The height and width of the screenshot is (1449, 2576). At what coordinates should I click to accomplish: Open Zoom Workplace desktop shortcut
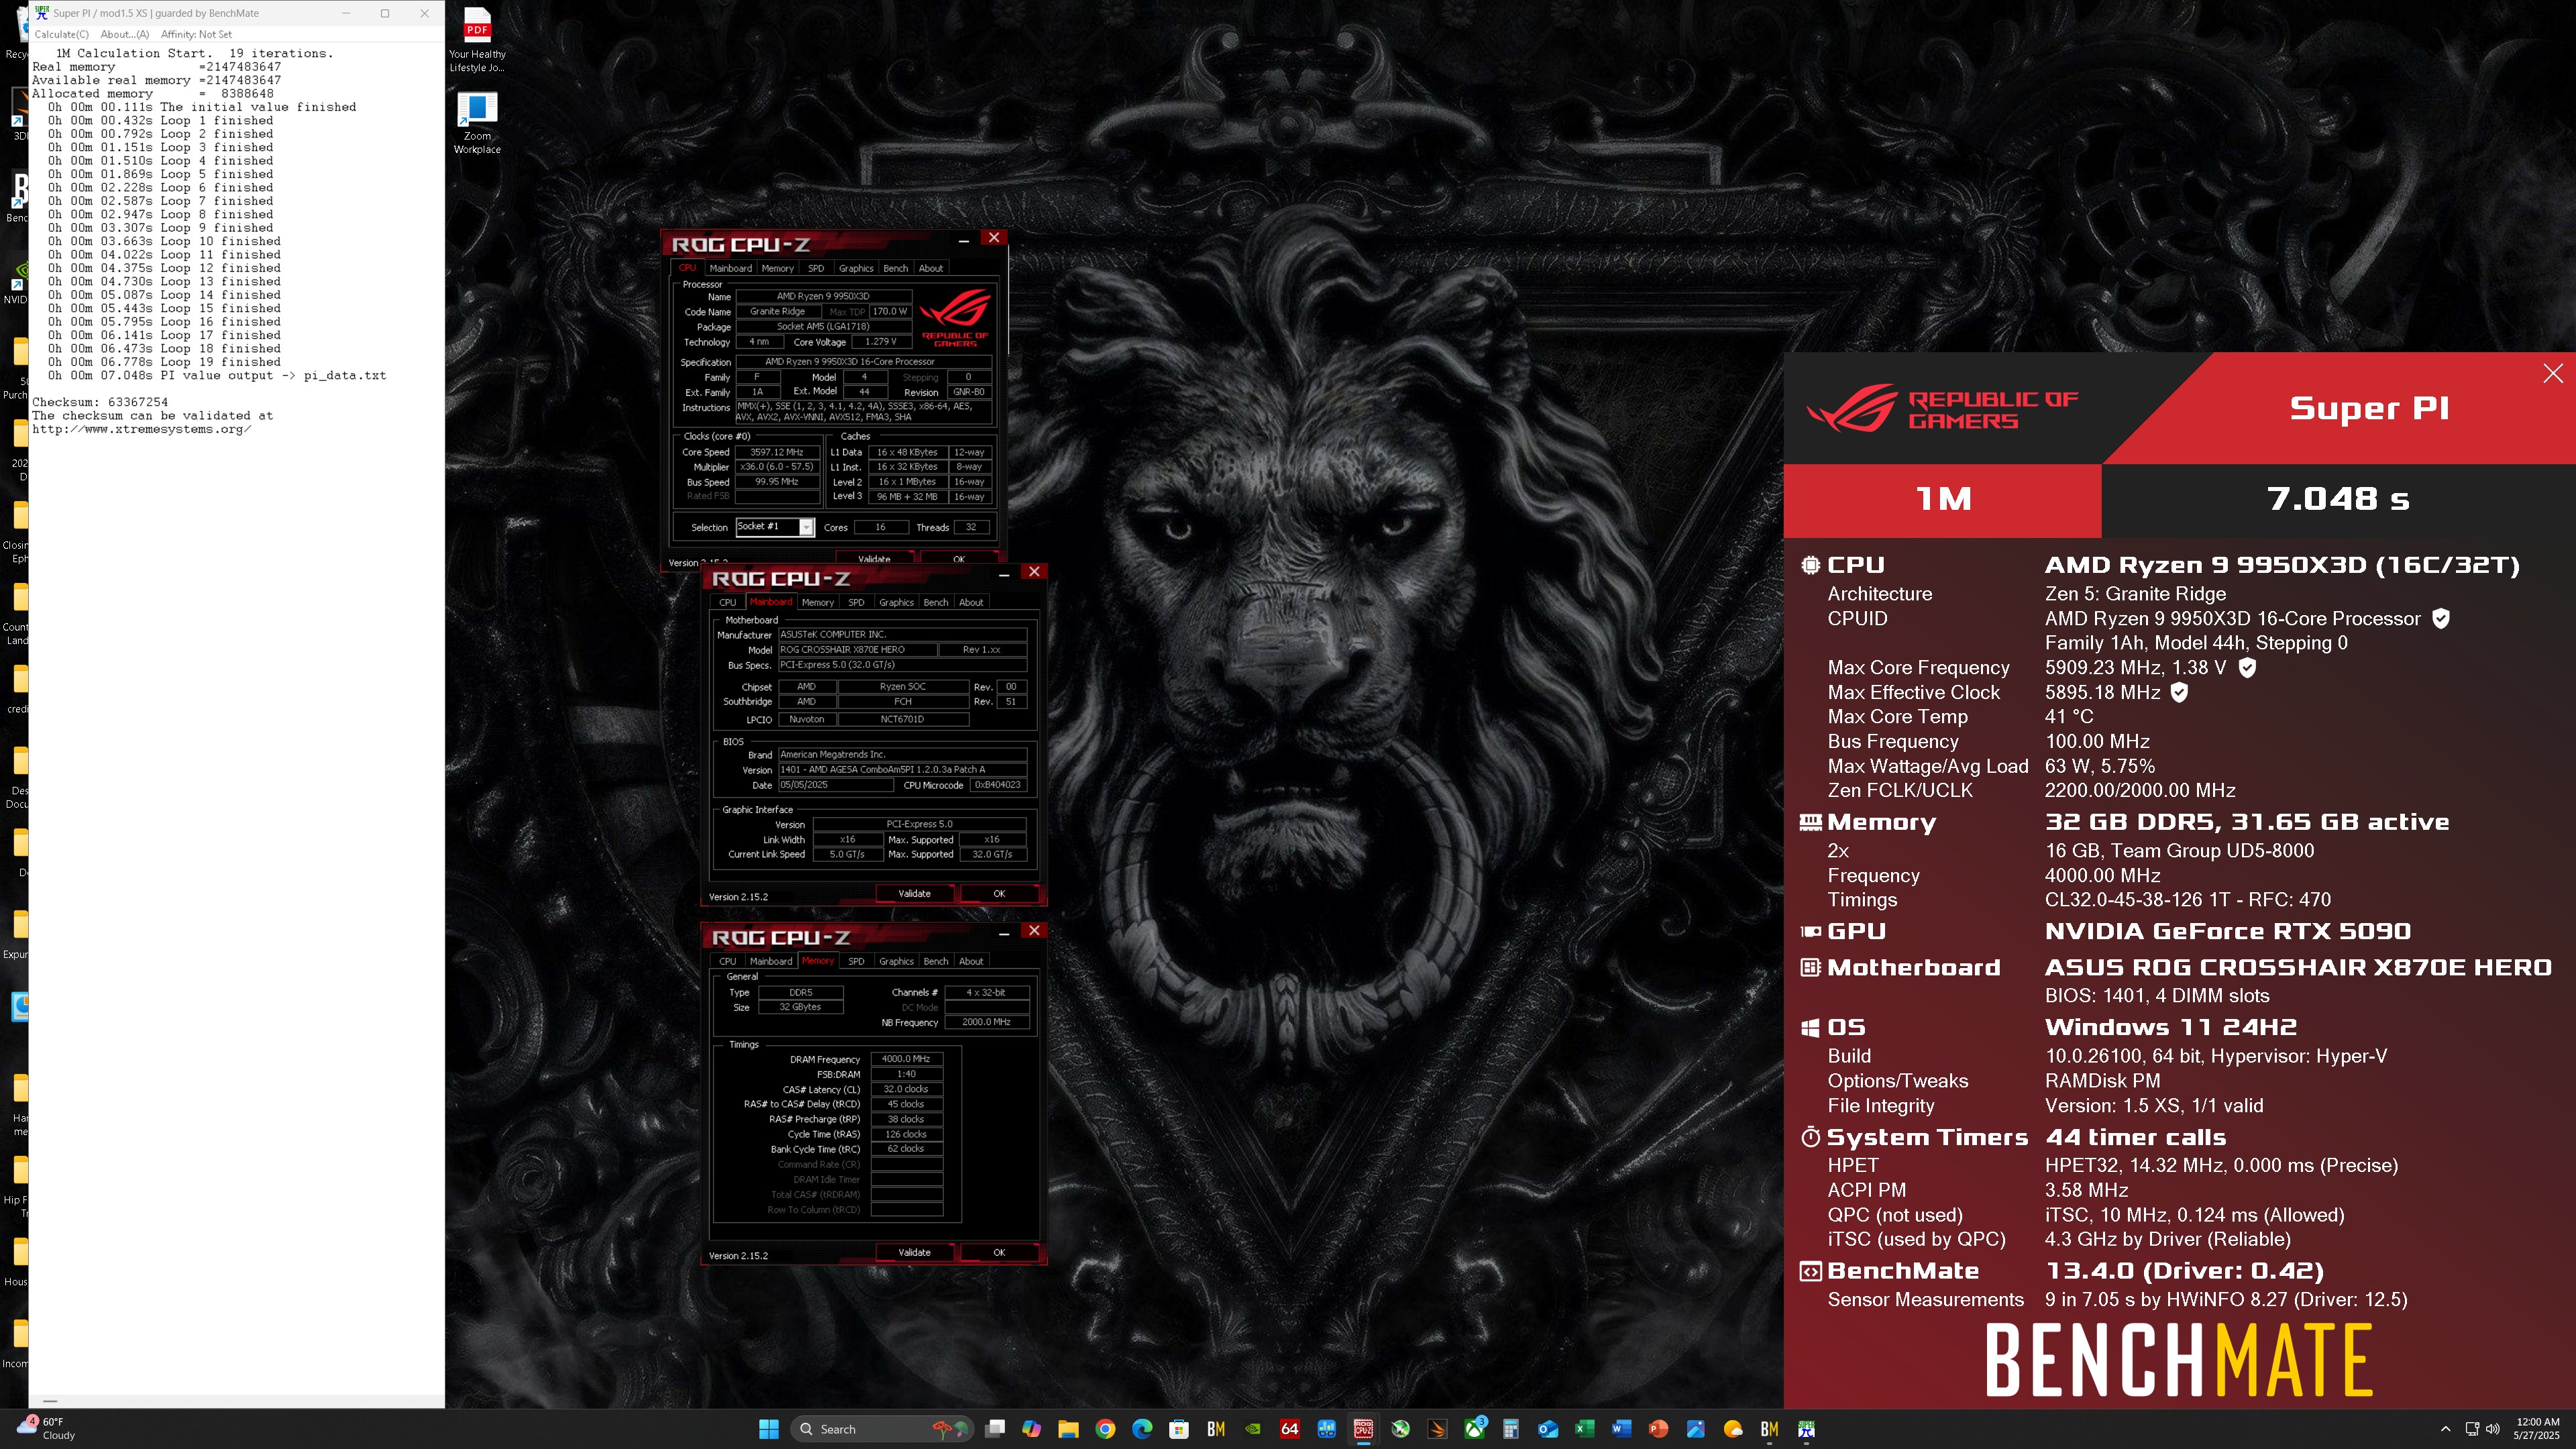click(477, 123)
